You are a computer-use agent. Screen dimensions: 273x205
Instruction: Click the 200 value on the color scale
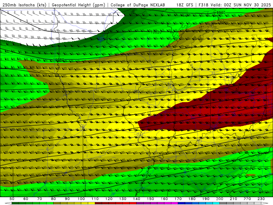coord(219,199)
